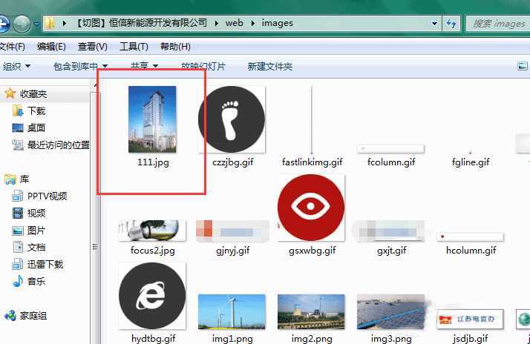Click the back navigation arrow button
Screen dimensions: 530x344
3,24
